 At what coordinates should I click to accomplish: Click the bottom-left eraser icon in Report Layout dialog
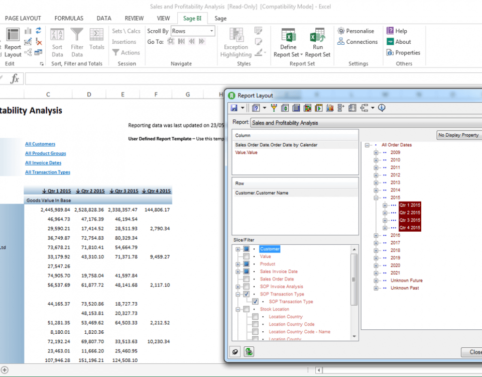tap(235, 351)
